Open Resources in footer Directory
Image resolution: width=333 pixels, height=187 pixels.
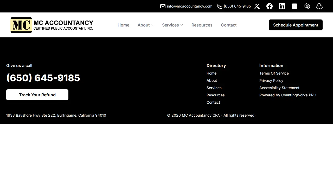(x=216, y=95)
